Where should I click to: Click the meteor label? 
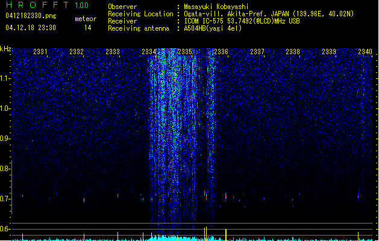pos(86,19)
